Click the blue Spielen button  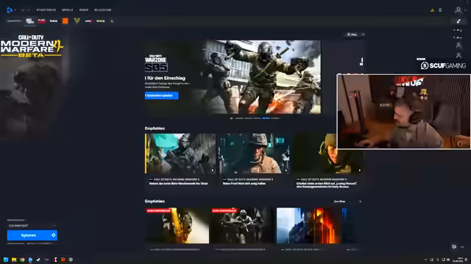29,235
